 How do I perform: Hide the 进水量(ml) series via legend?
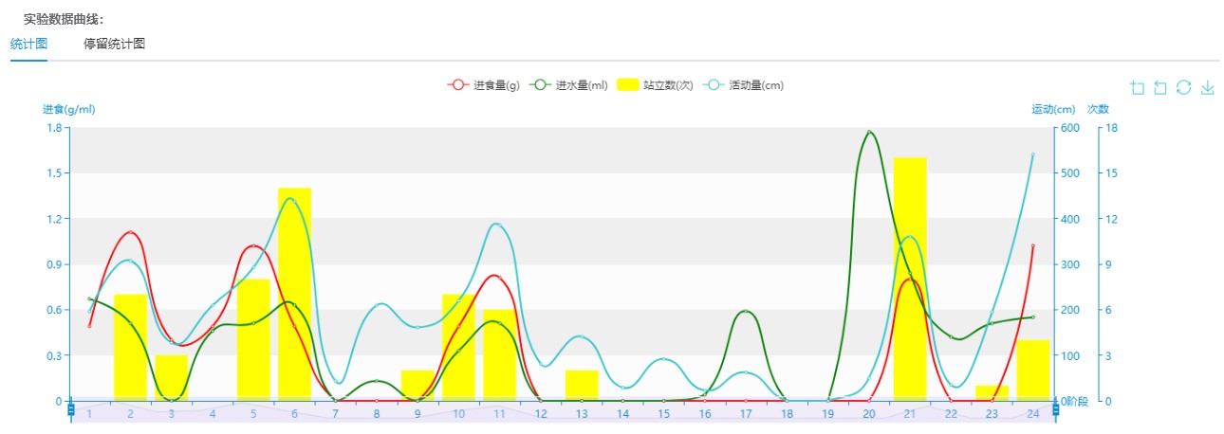tap(567, 85)
